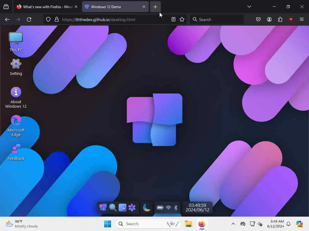Switch to What's new with Firefox tab
Screen dimensions: 309x231
[x=47, y=7]
